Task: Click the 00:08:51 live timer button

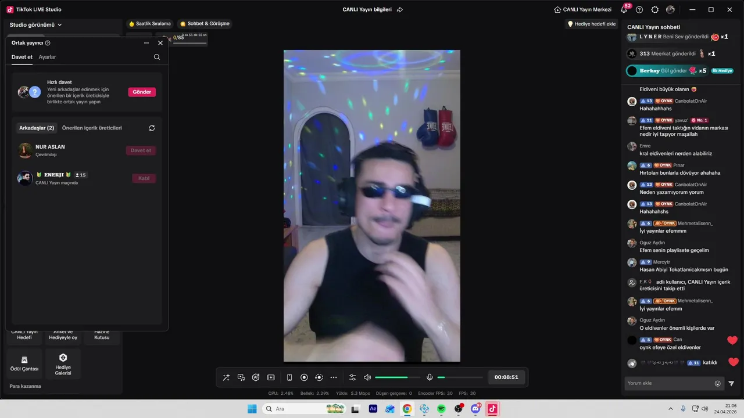Action: (x=506, y=377)
